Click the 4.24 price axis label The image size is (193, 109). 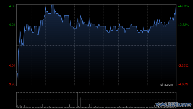pyautogui.click(x=12, y=25)
